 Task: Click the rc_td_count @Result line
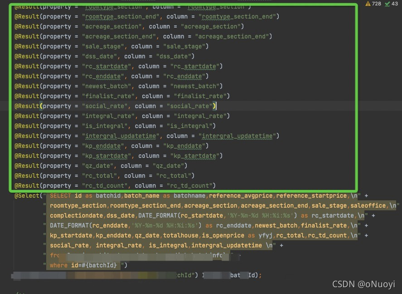click(115, 186)
